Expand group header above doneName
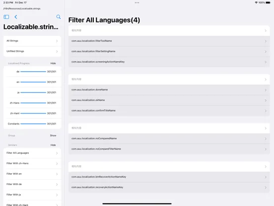Image resolution: width=274 pixels, height=206 pixels. [x=169, y=79]
